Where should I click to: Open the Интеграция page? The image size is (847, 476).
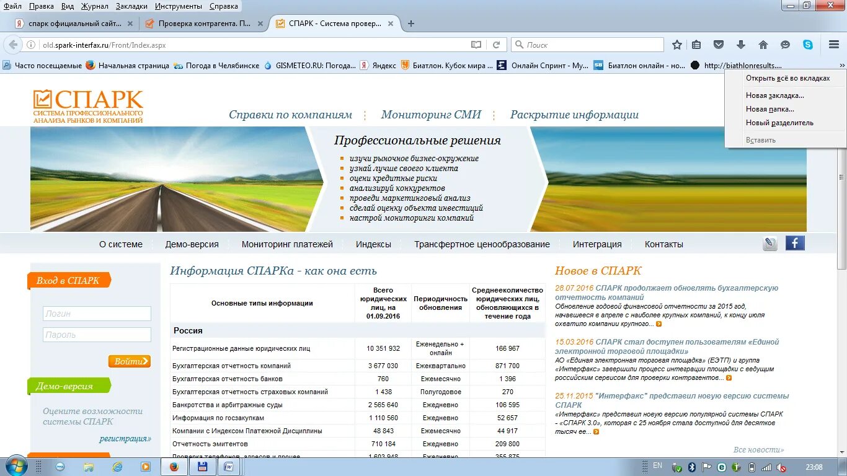597,244
